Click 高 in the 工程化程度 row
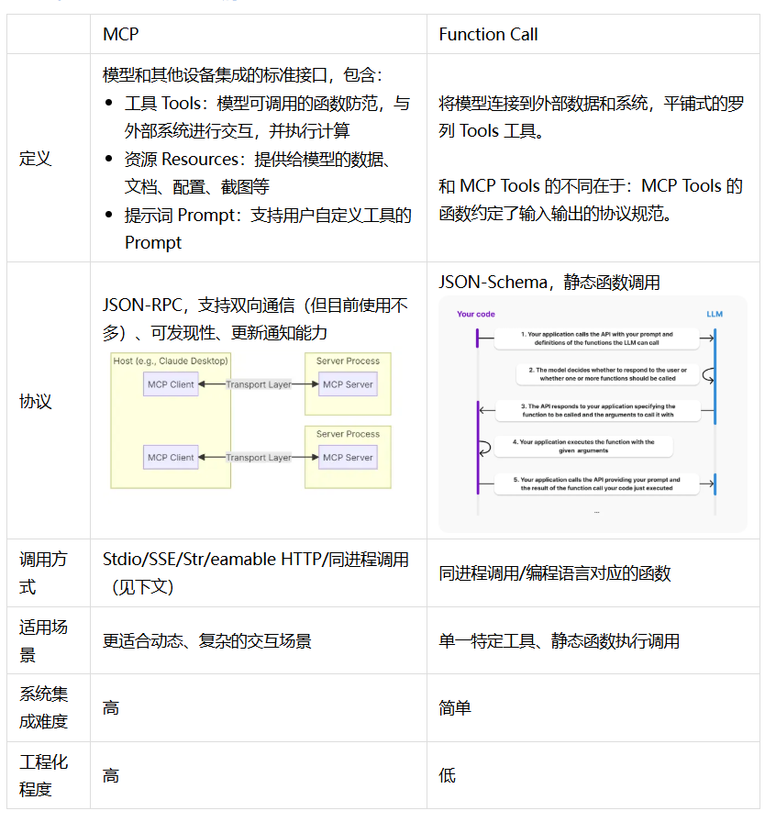 click(x=111, y=775)
